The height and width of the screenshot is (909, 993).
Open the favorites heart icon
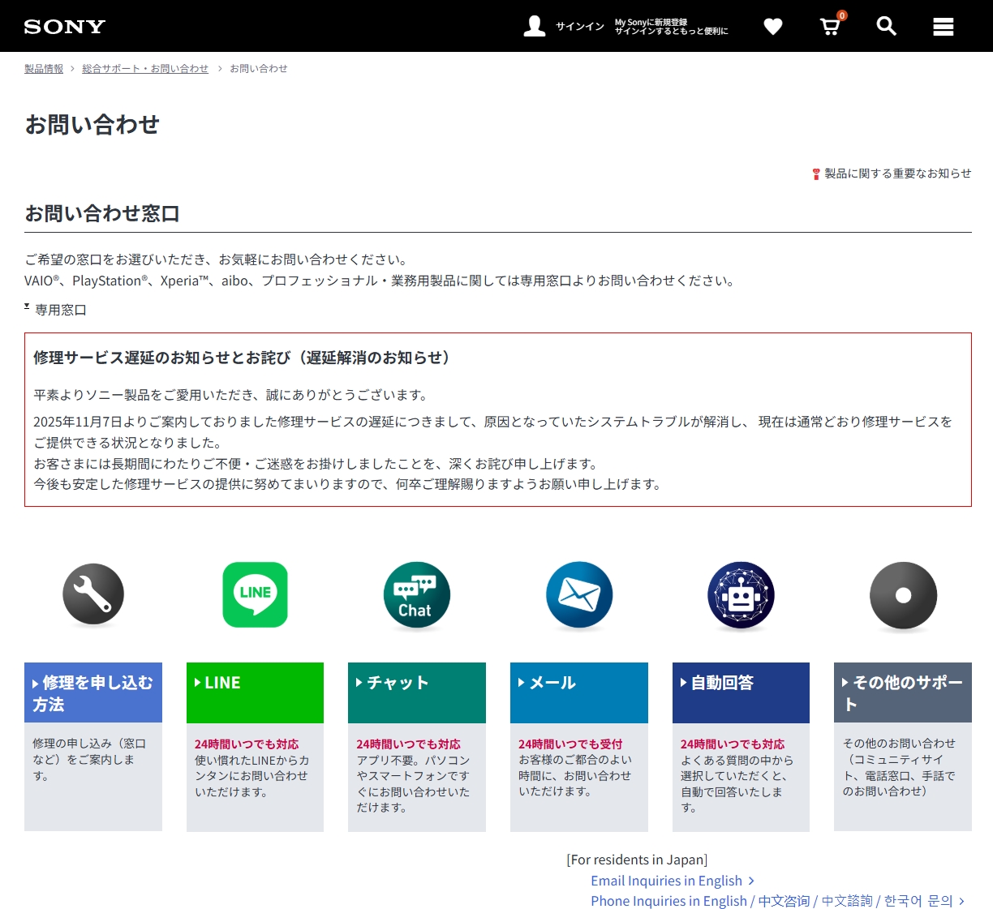773,27
